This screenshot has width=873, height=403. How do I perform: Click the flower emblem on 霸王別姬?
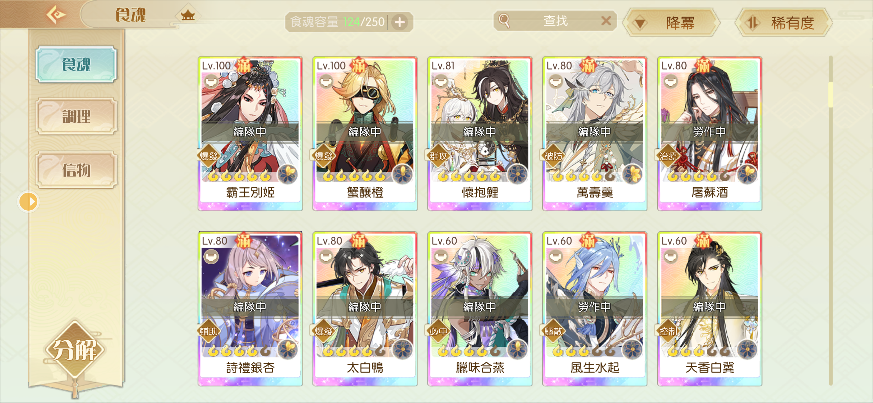click(288, 175)
